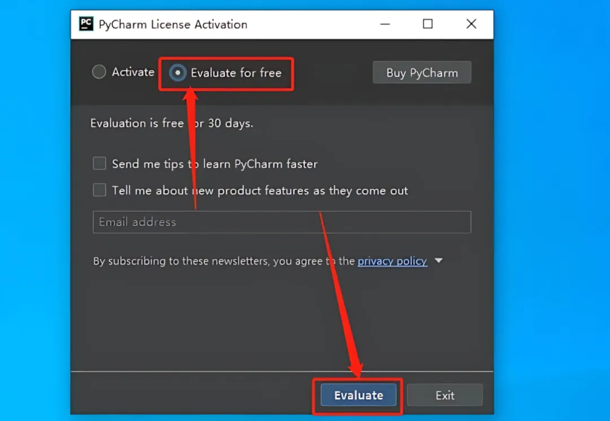Click the Buy PyCharm button
610x421 pixels.
[422, 73]
